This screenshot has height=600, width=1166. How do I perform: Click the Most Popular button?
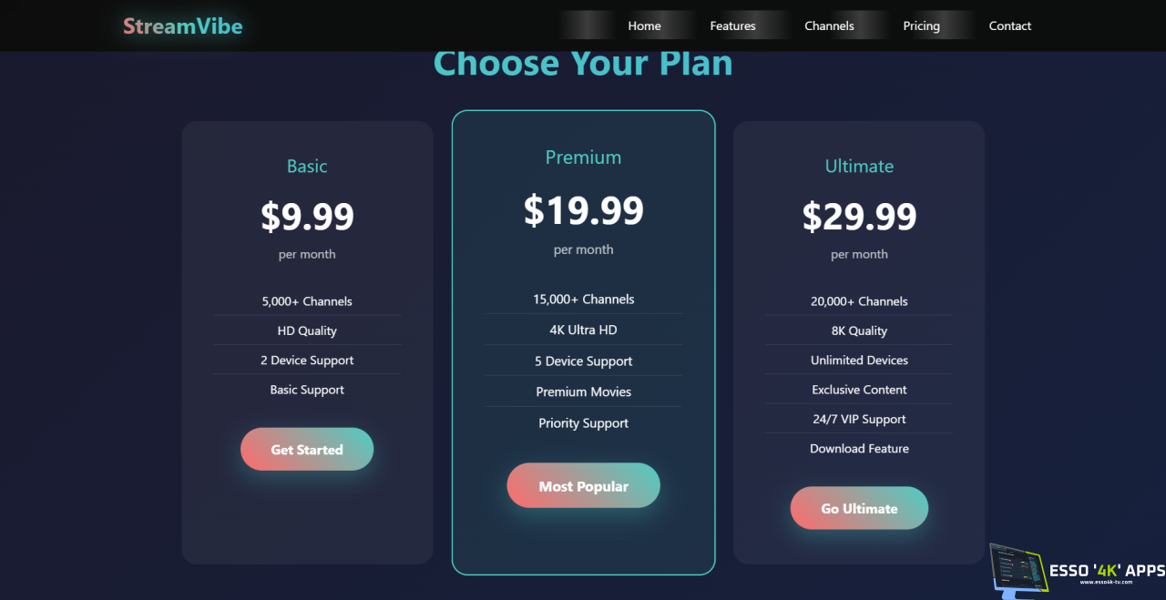point(583,486)
